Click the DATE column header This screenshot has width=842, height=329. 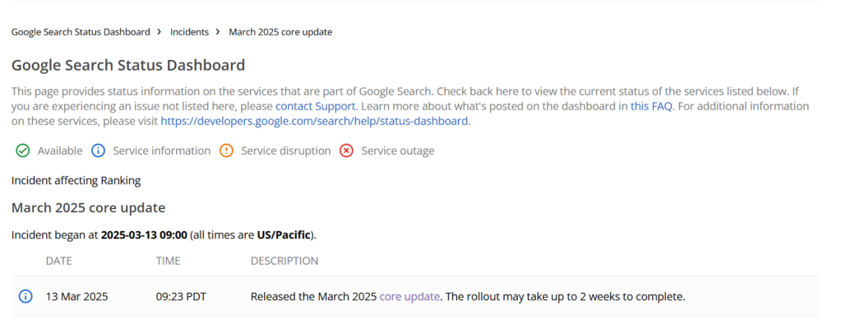pyautogui.click(x=58, y=261)
